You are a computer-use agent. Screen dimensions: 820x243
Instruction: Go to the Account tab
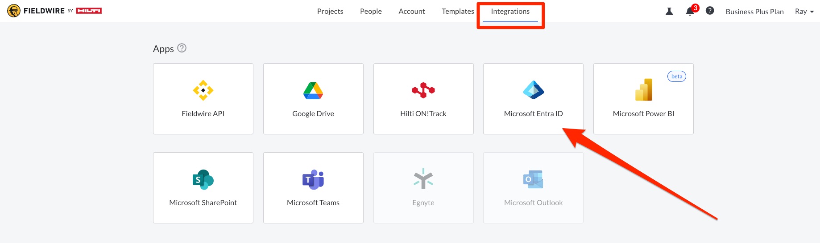point(411,11)
